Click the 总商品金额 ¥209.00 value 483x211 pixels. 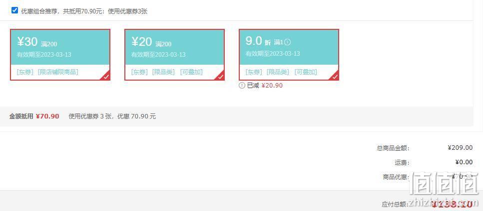tap(460, 148)
